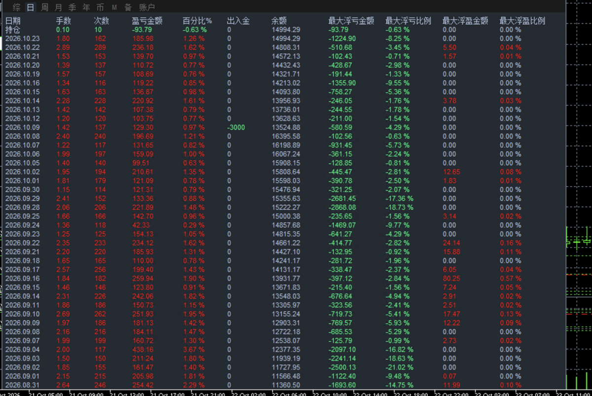This screenshot has width=592, height=396.
Task: Open the 季 quarterly tab
Action: pos(72,7)
